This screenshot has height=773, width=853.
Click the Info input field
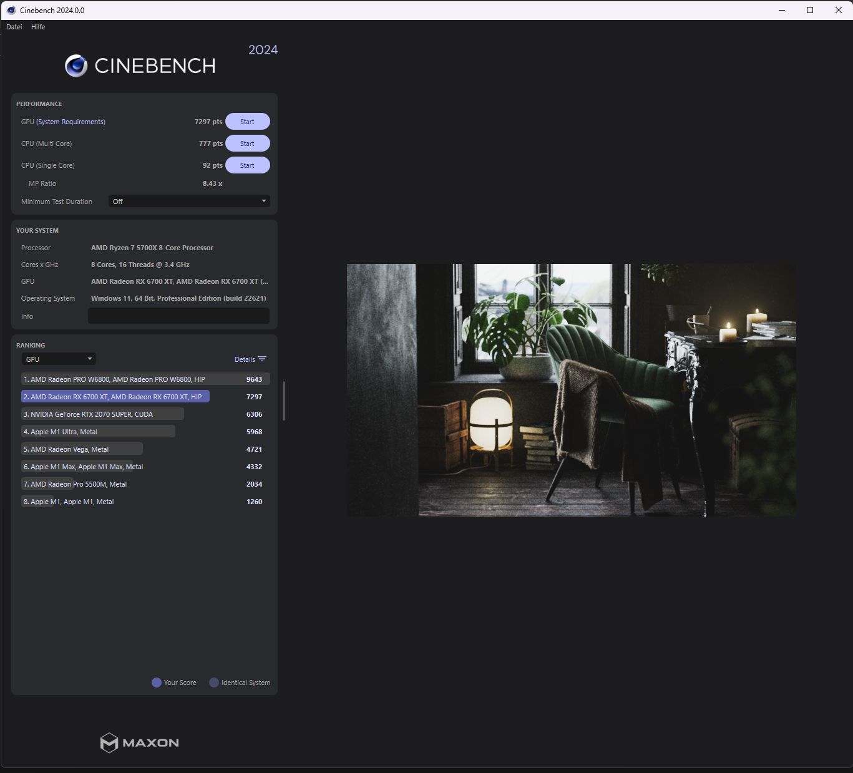pyautogui.click(x=178, y=316)
